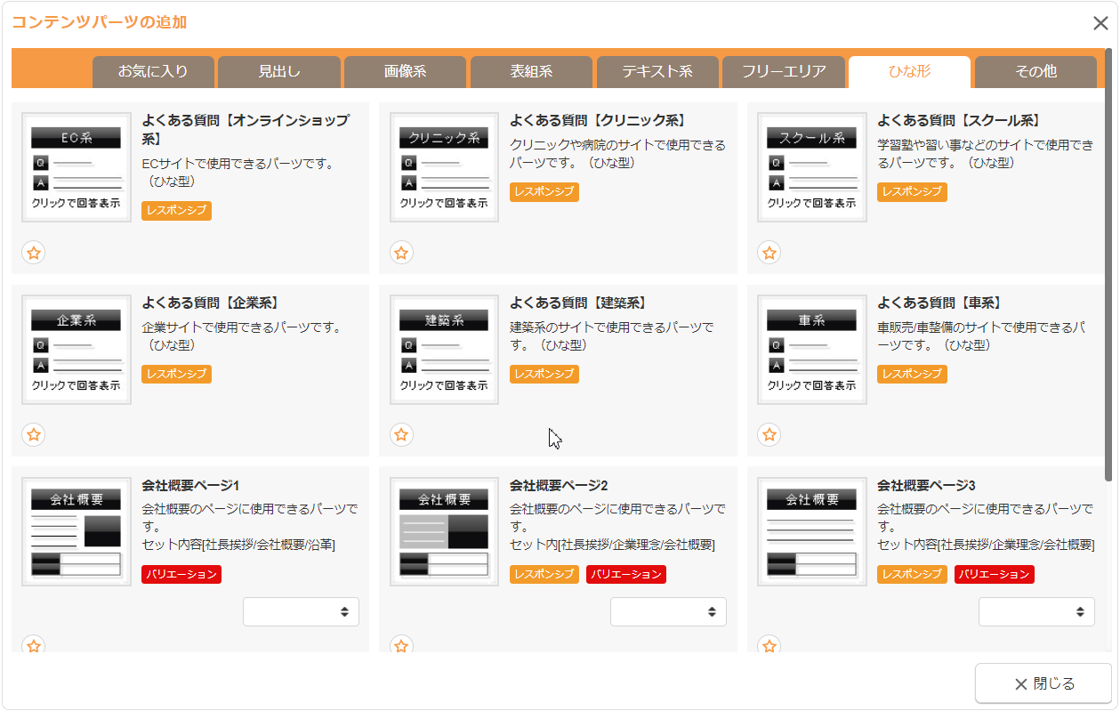Viewport: 1120px width, 711px height.
Task: Select the スクール系 FAQ thumbnail
Action: [x=812, y=167]
